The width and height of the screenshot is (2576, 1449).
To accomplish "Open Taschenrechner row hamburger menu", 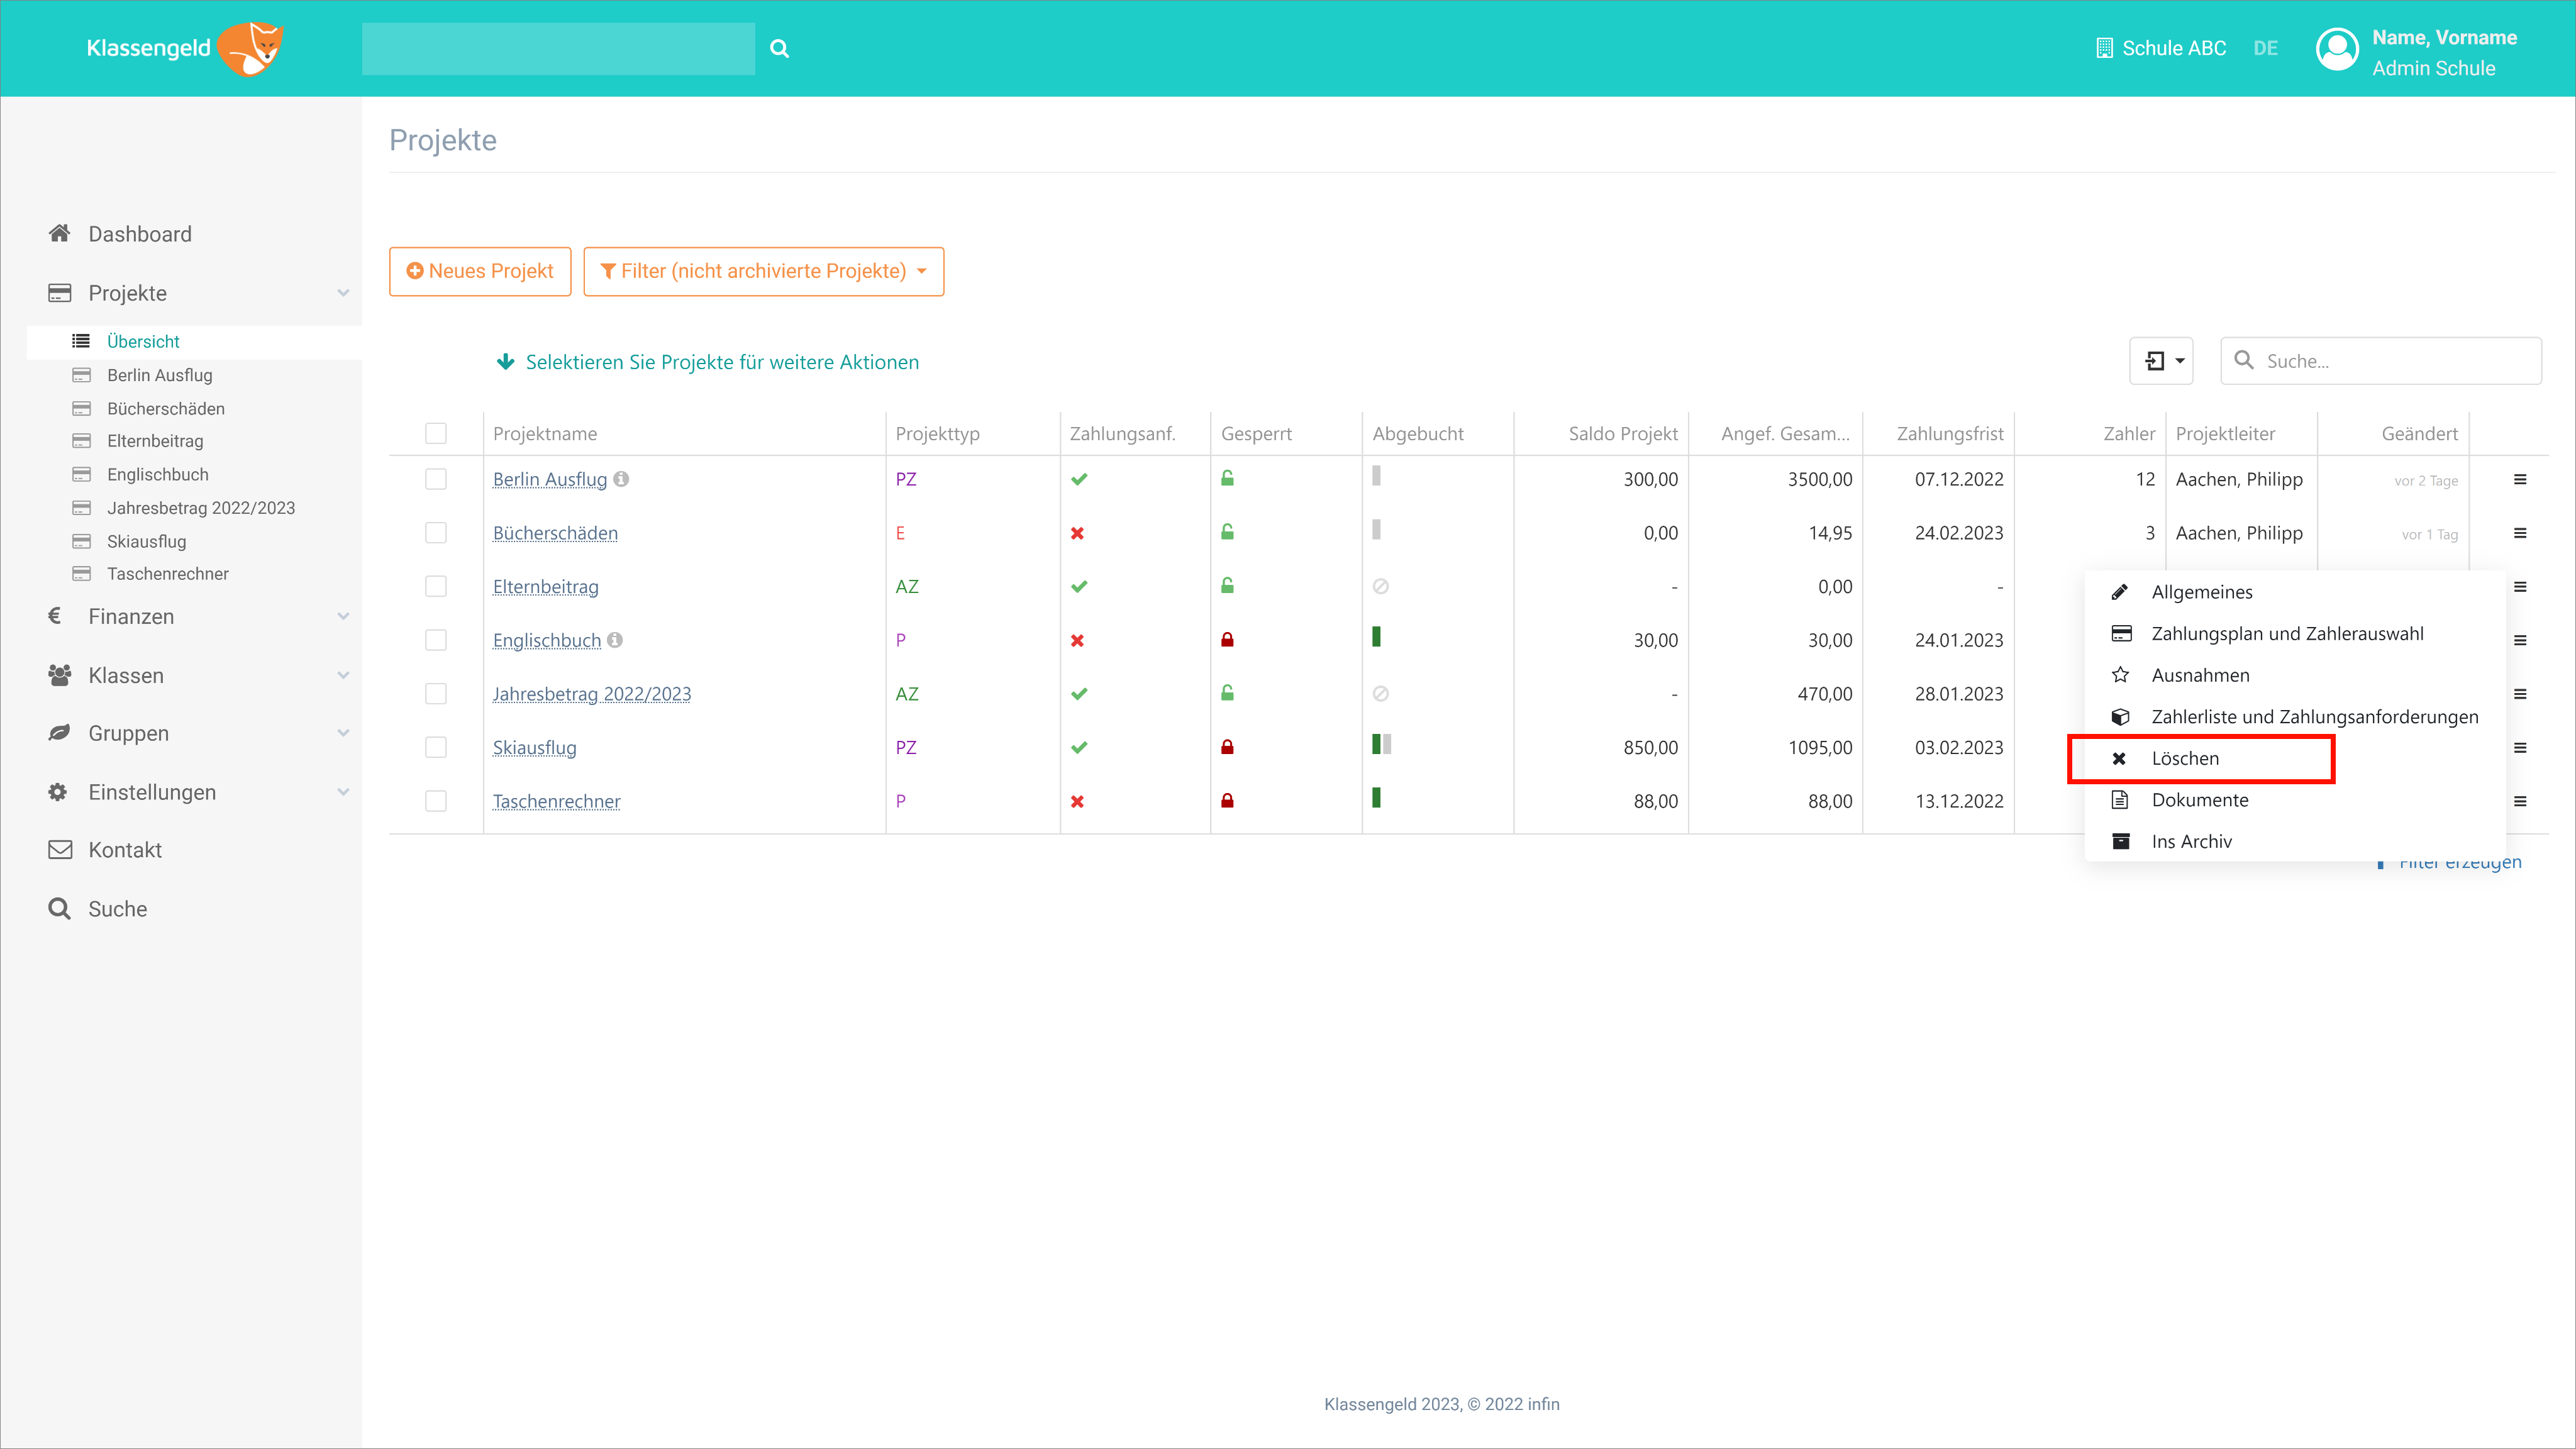I will click(2520, 801).
